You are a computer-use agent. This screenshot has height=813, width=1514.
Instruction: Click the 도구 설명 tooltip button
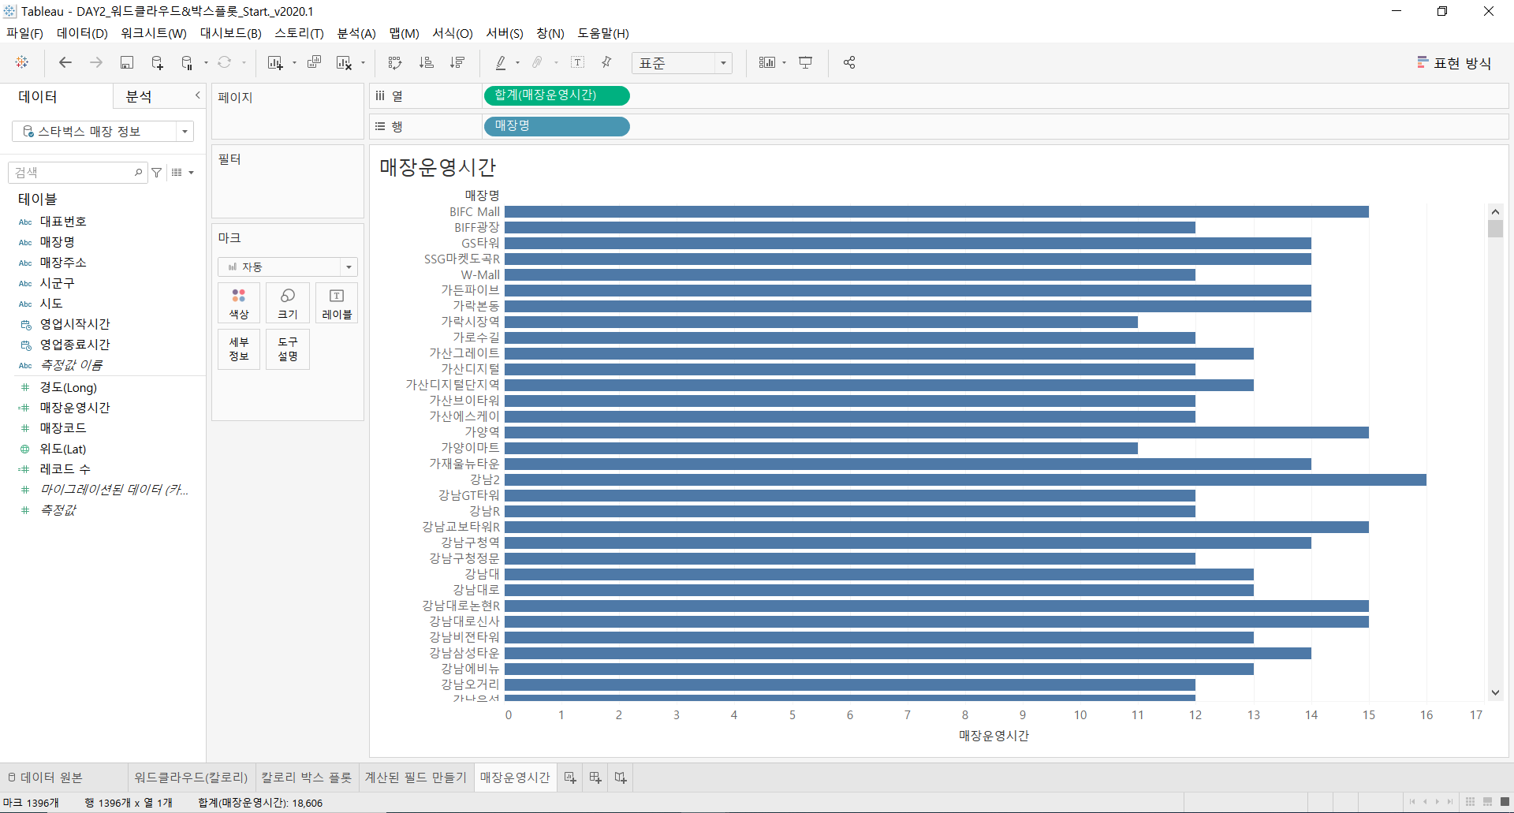[288, 349]
